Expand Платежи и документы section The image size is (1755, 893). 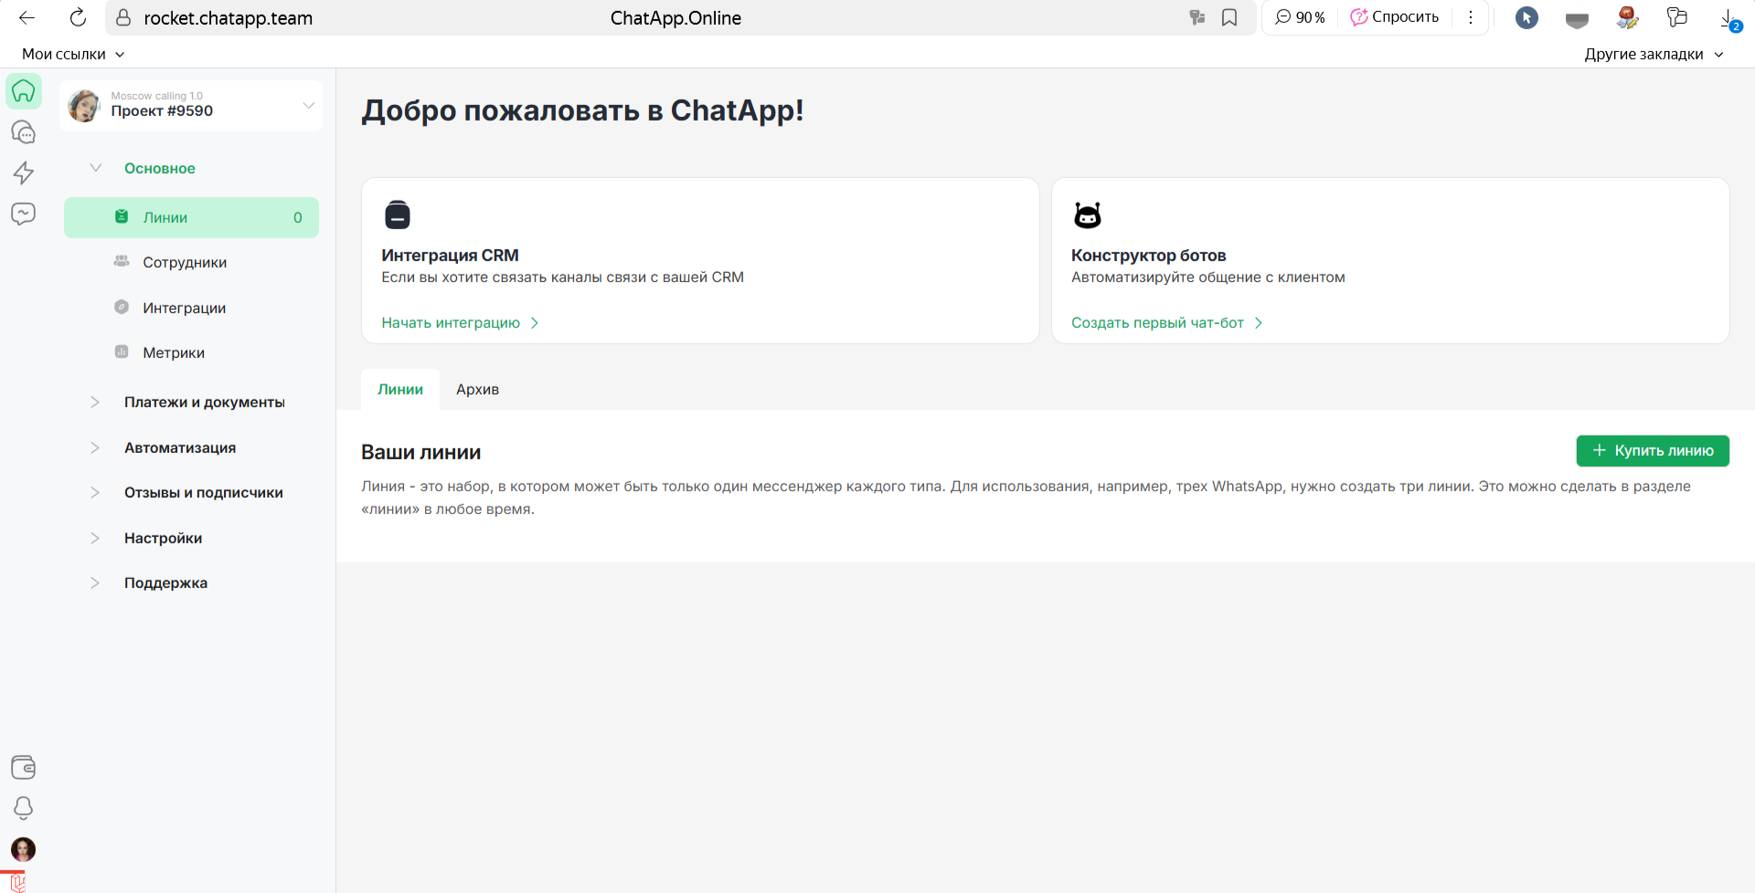(204, 403)
